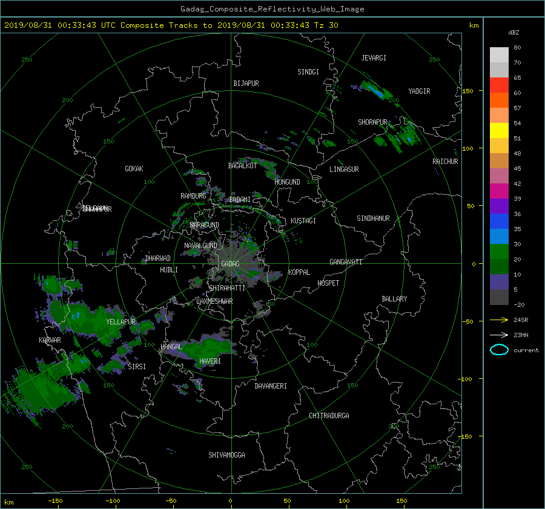The width and height of the screenshot is (545, 509).
Task: Click the -150 label on bottom km axis
Action: (55, 501)
